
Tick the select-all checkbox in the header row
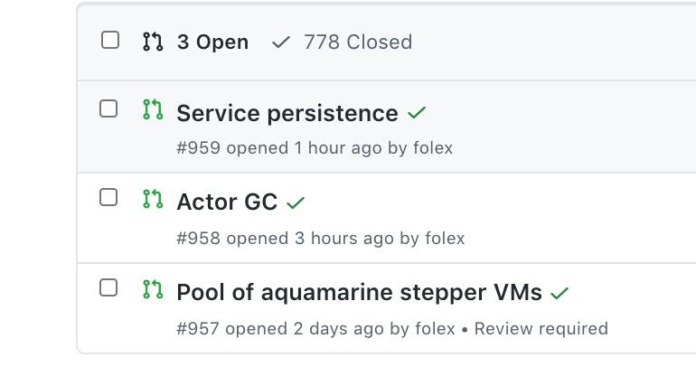(110, 40)
